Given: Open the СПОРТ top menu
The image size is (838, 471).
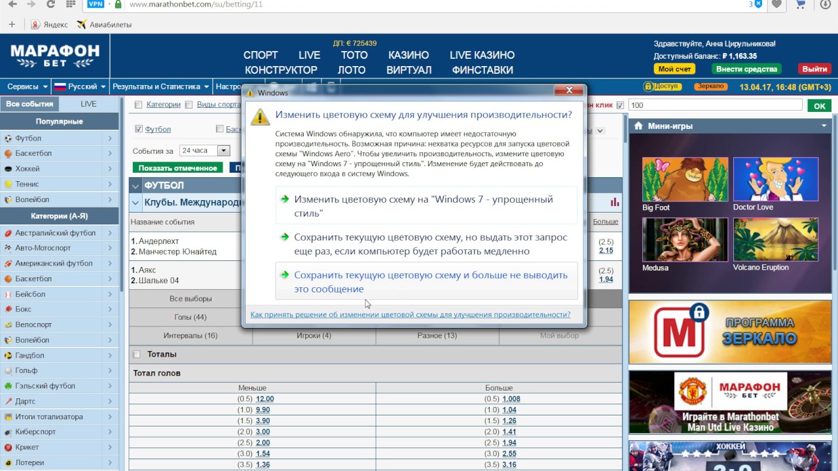Looking at the screenshot, I should 261,55.
